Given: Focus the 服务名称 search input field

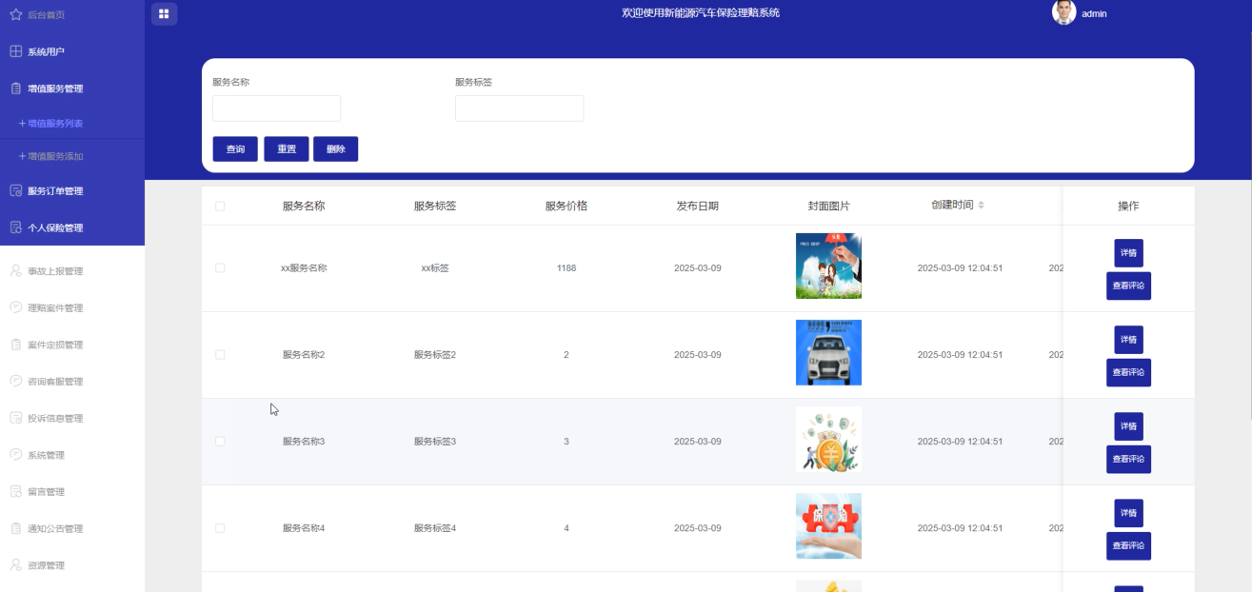Looking at the screenshot, I should click(x=276, y=109).
